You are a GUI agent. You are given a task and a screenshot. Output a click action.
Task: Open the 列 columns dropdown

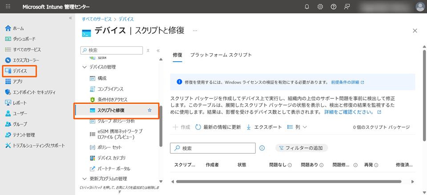coord(297,127)
